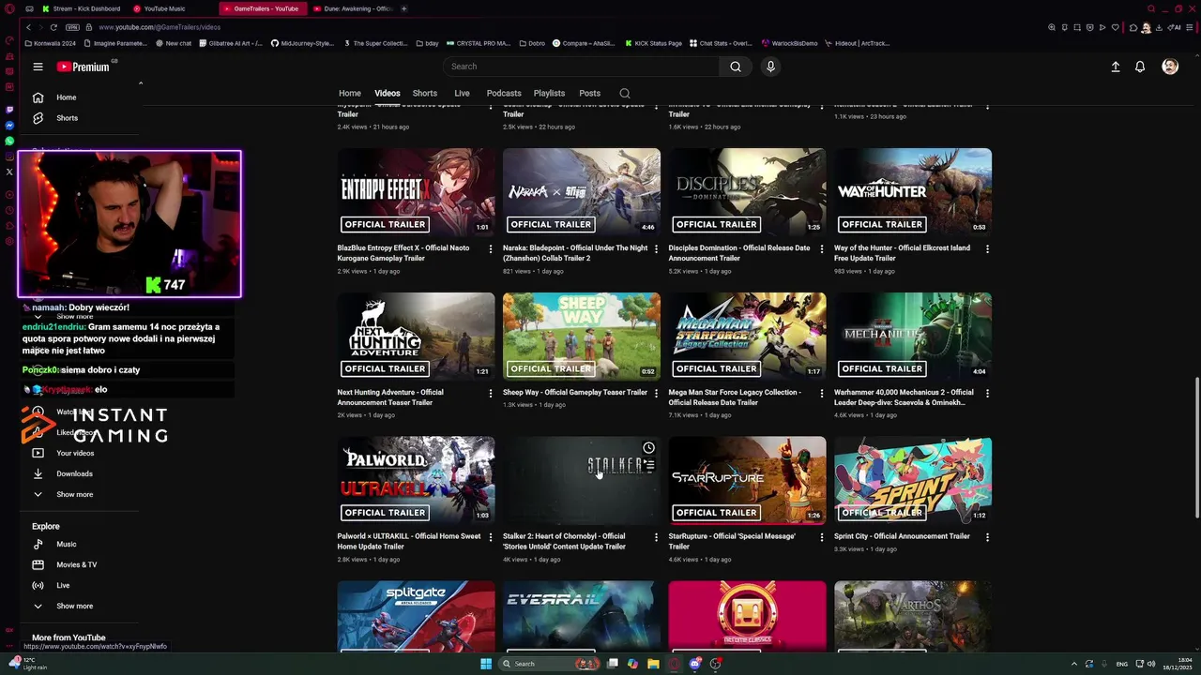Open Sheep Way gameplay teaser thumbnail

click(x=582, y=336)
